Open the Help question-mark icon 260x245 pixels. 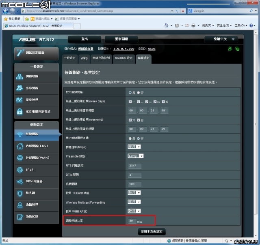tap(251, 25)
